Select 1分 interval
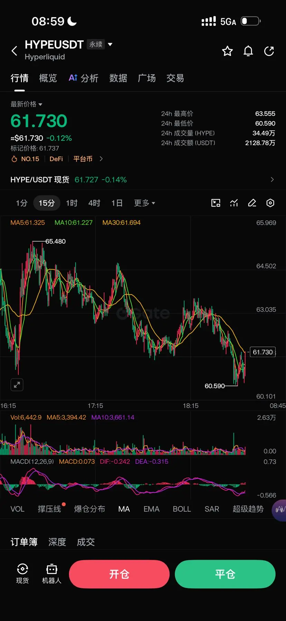The image size is (286, 621). [21, 203]
